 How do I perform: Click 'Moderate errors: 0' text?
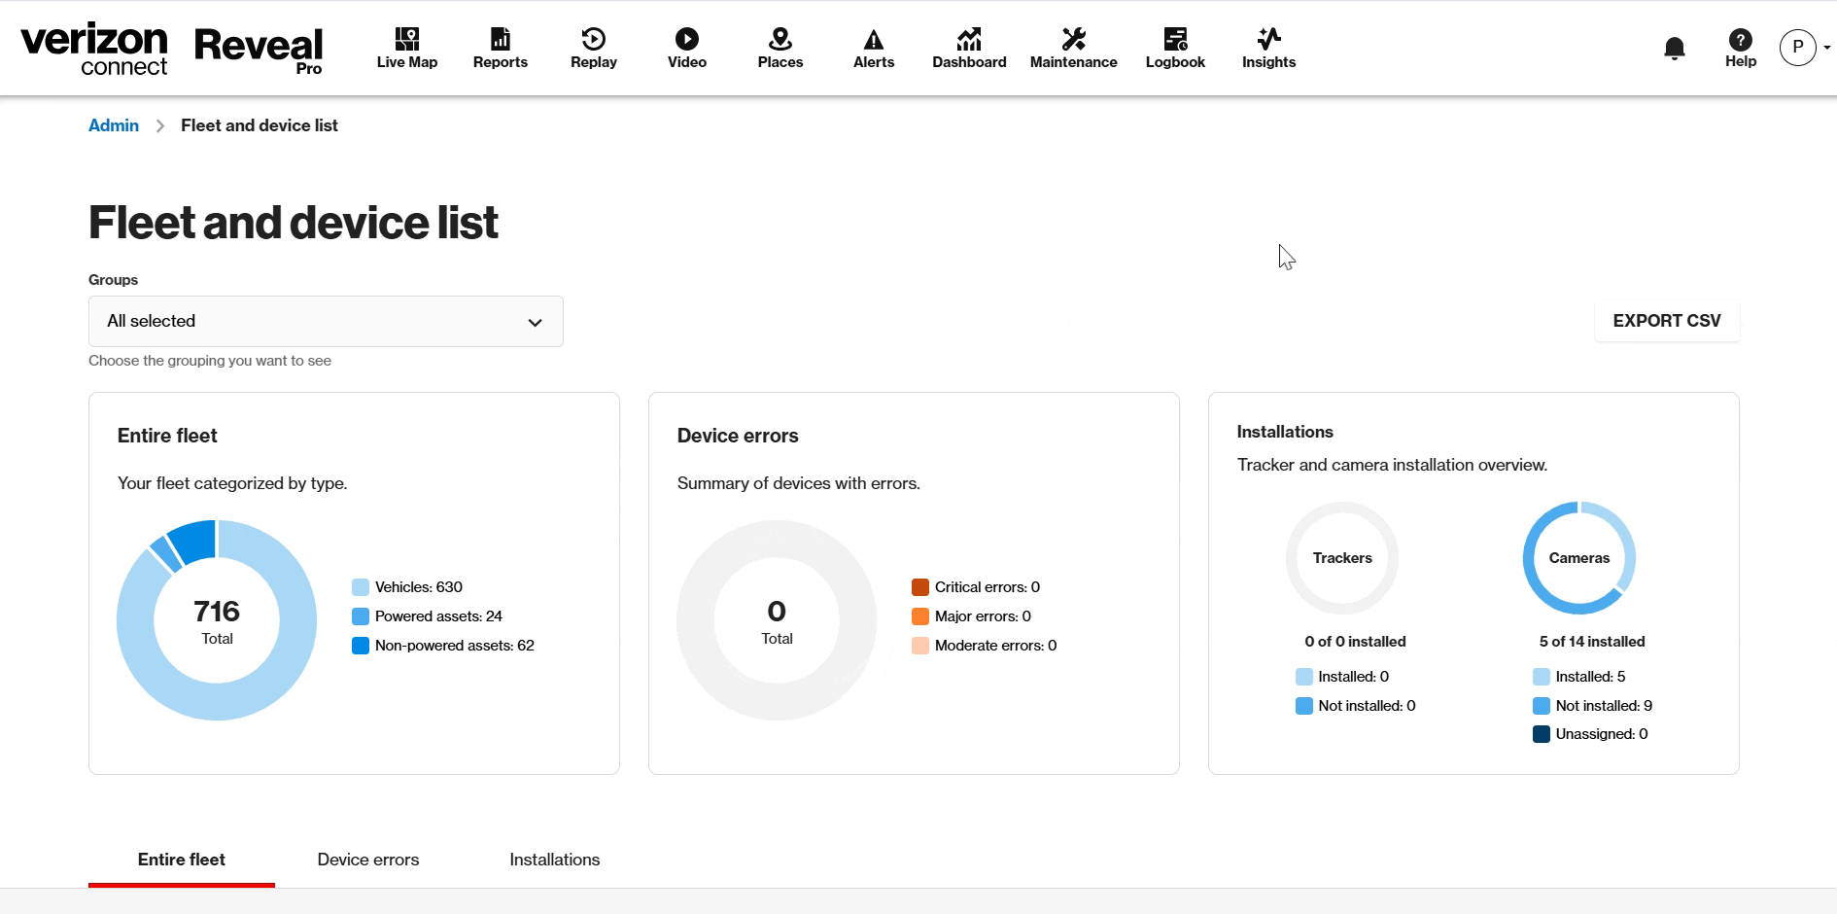click(x=995, y=646)
